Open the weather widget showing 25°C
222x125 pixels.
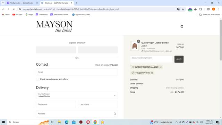pos(161,122)
